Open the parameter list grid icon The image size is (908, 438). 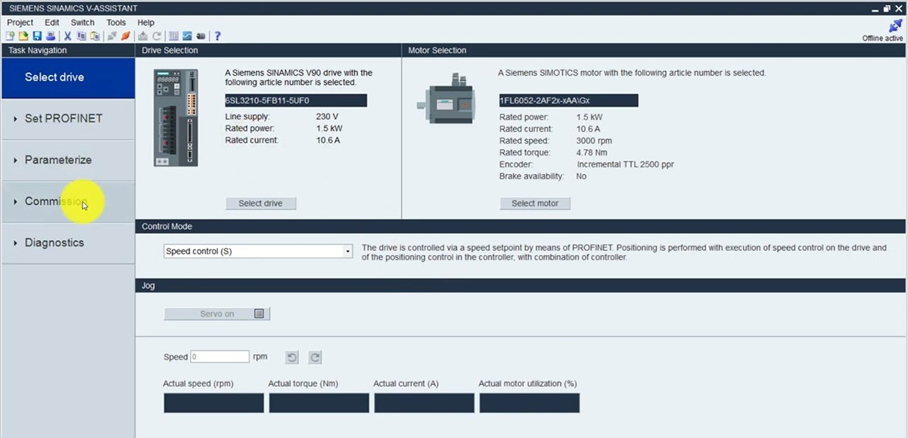pyautogui.click(x=173, y=36)
